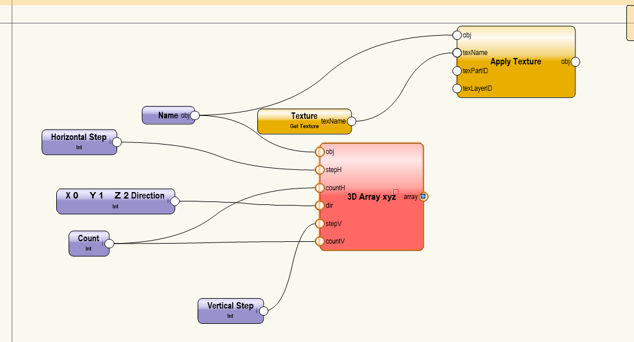Select the Vertical Step Int node

click(x=230, y=310)
